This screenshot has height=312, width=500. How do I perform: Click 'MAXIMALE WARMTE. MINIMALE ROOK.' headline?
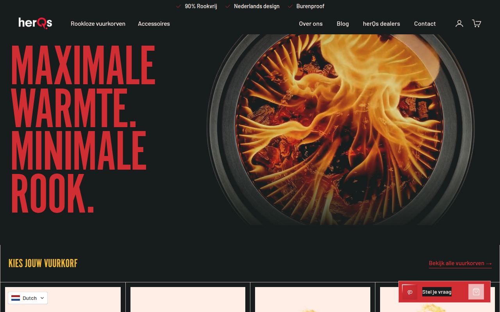coord(83,129)
